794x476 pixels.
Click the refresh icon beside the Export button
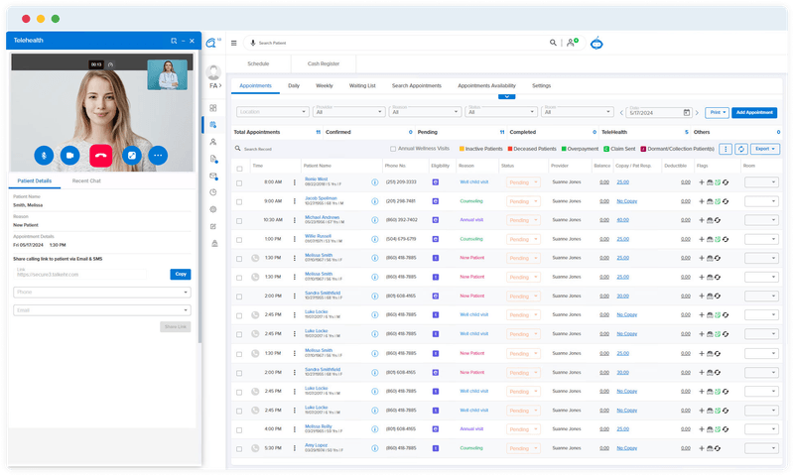(x=740, y=149)
